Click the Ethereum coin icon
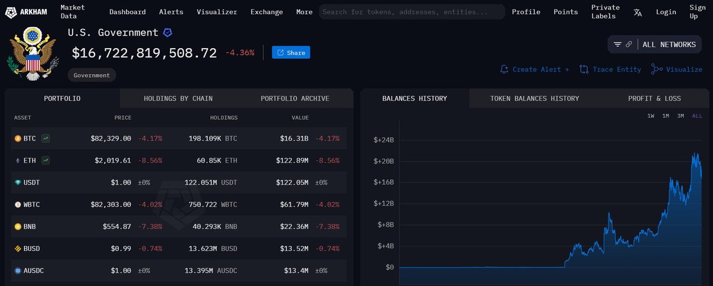 (18, 160)
